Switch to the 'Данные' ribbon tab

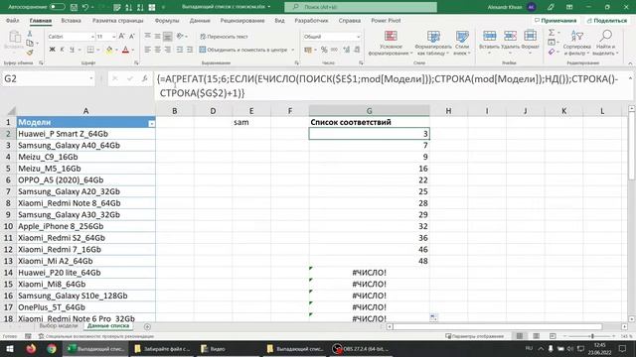[200, 20]
